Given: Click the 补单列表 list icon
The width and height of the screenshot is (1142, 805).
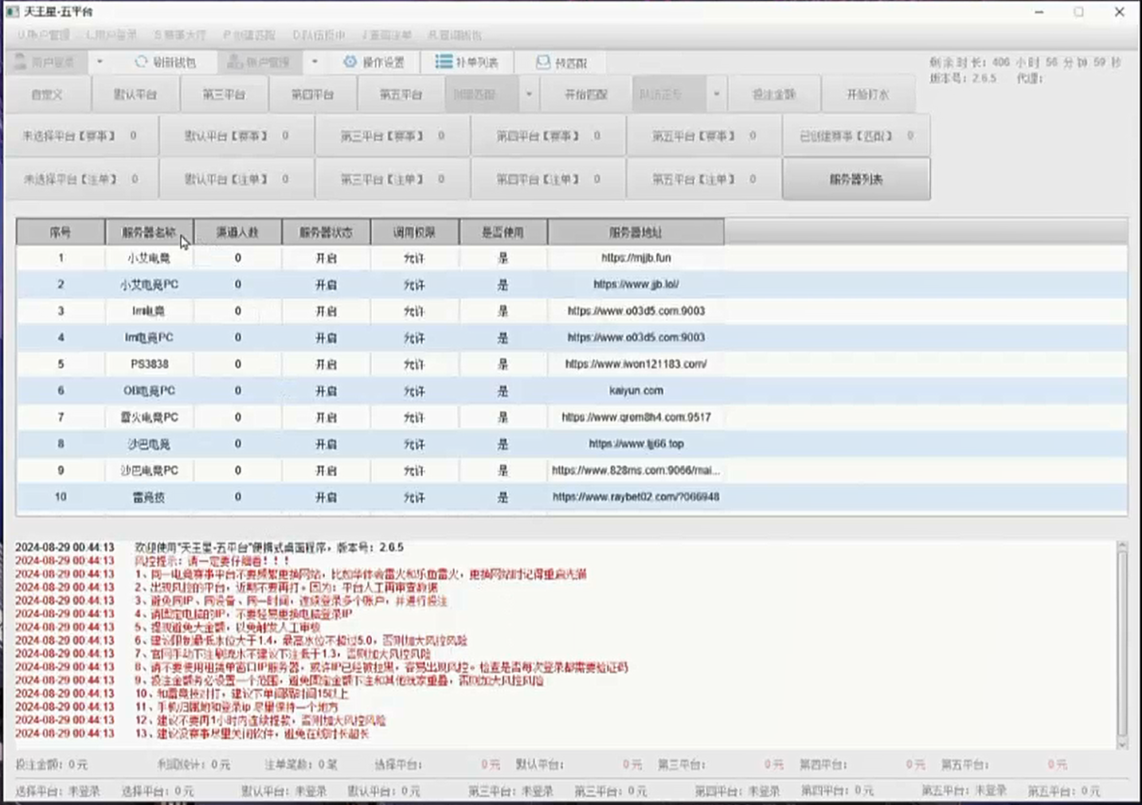Looking at the screenshot, I should tap(444, 62).
